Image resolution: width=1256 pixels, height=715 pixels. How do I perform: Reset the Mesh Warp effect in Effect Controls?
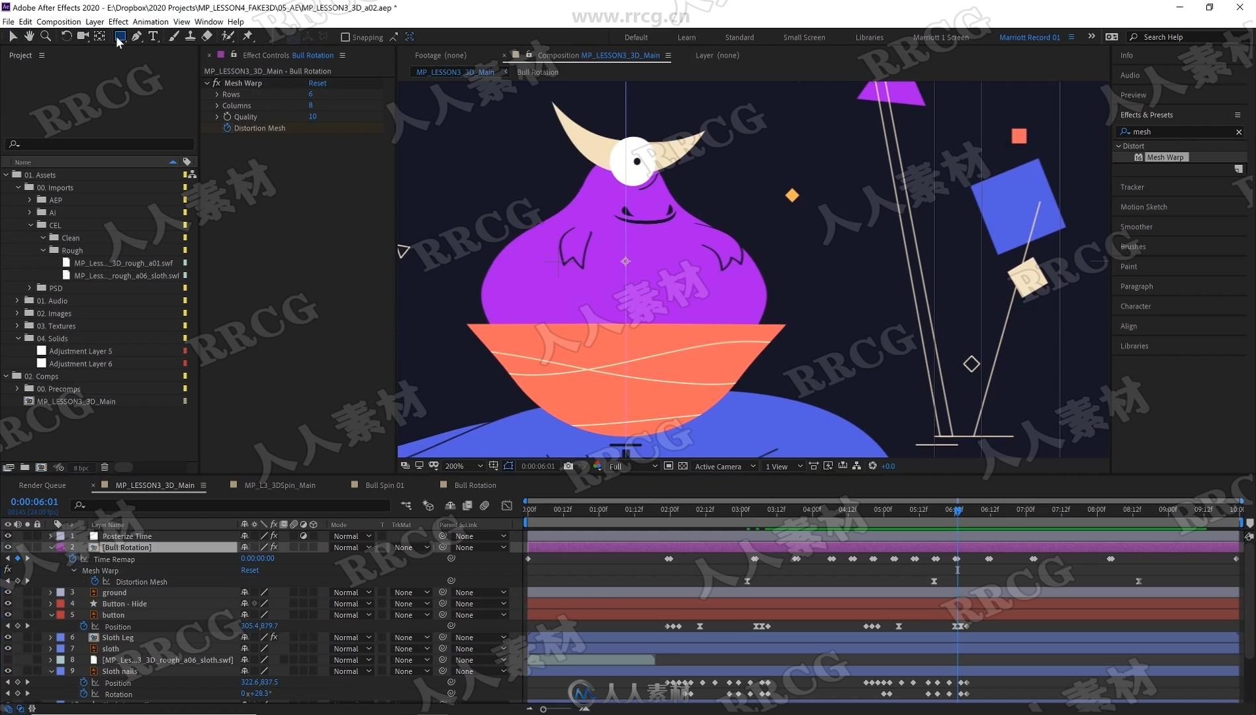pos(317,83)
